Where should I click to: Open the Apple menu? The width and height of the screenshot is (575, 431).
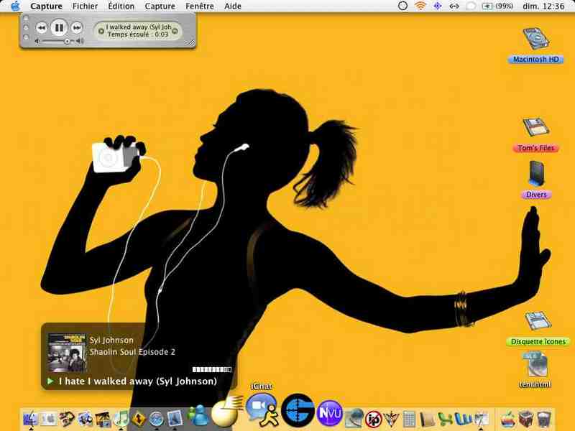coord(15,6)
